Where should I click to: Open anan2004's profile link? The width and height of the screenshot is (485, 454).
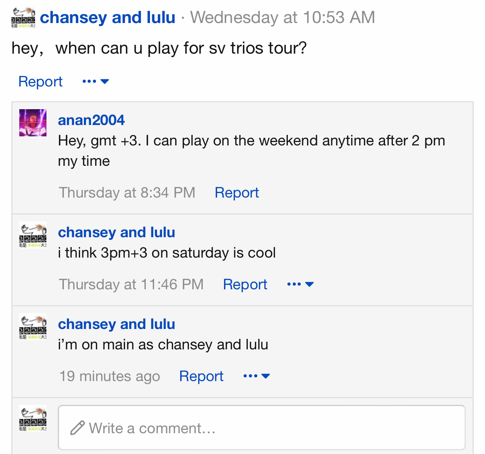pyautogui.click(x=91, y=120)
